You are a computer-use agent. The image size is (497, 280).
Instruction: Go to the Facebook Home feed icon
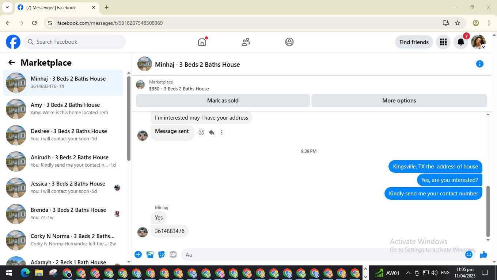coord(202,42)
